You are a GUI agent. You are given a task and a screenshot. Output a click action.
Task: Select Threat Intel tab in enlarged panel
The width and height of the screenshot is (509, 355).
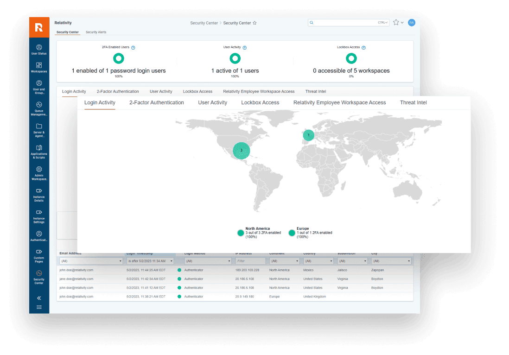(x=413, y=102)
